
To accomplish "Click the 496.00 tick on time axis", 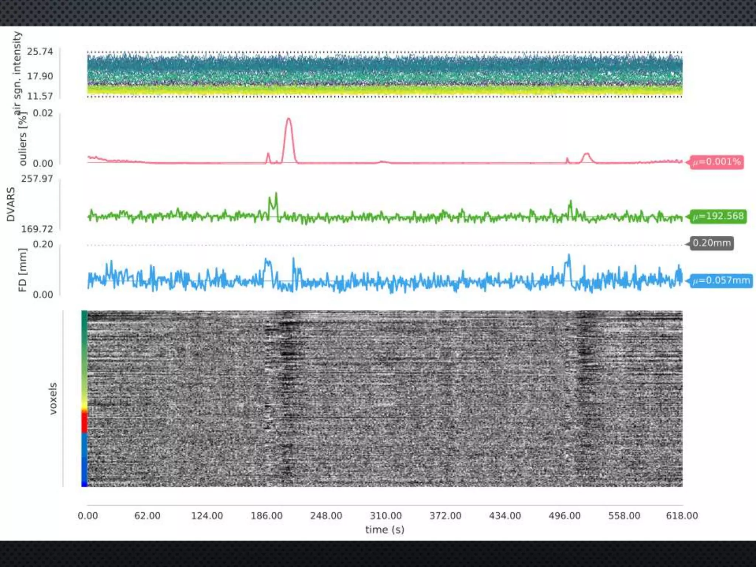I will (564, 516).
